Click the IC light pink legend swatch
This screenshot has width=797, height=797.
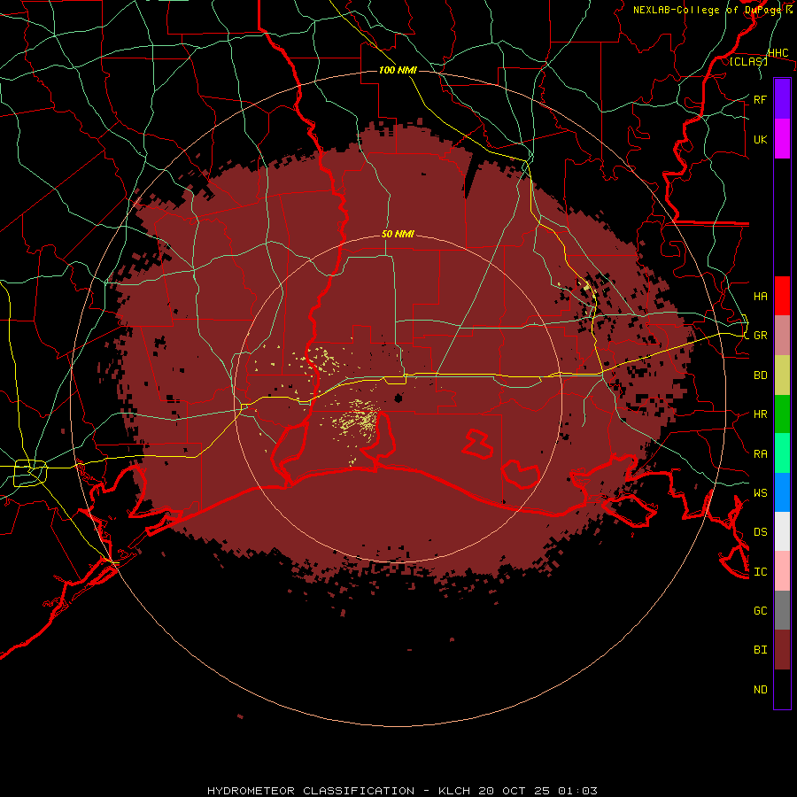[x=782, y=571]
